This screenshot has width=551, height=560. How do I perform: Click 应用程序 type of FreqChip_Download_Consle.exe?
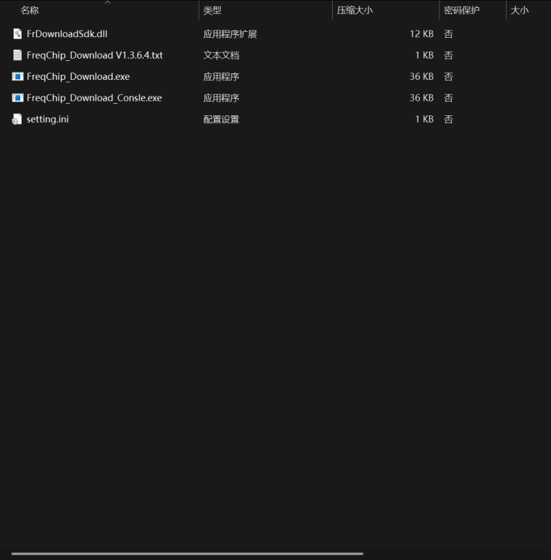(221, 97)
